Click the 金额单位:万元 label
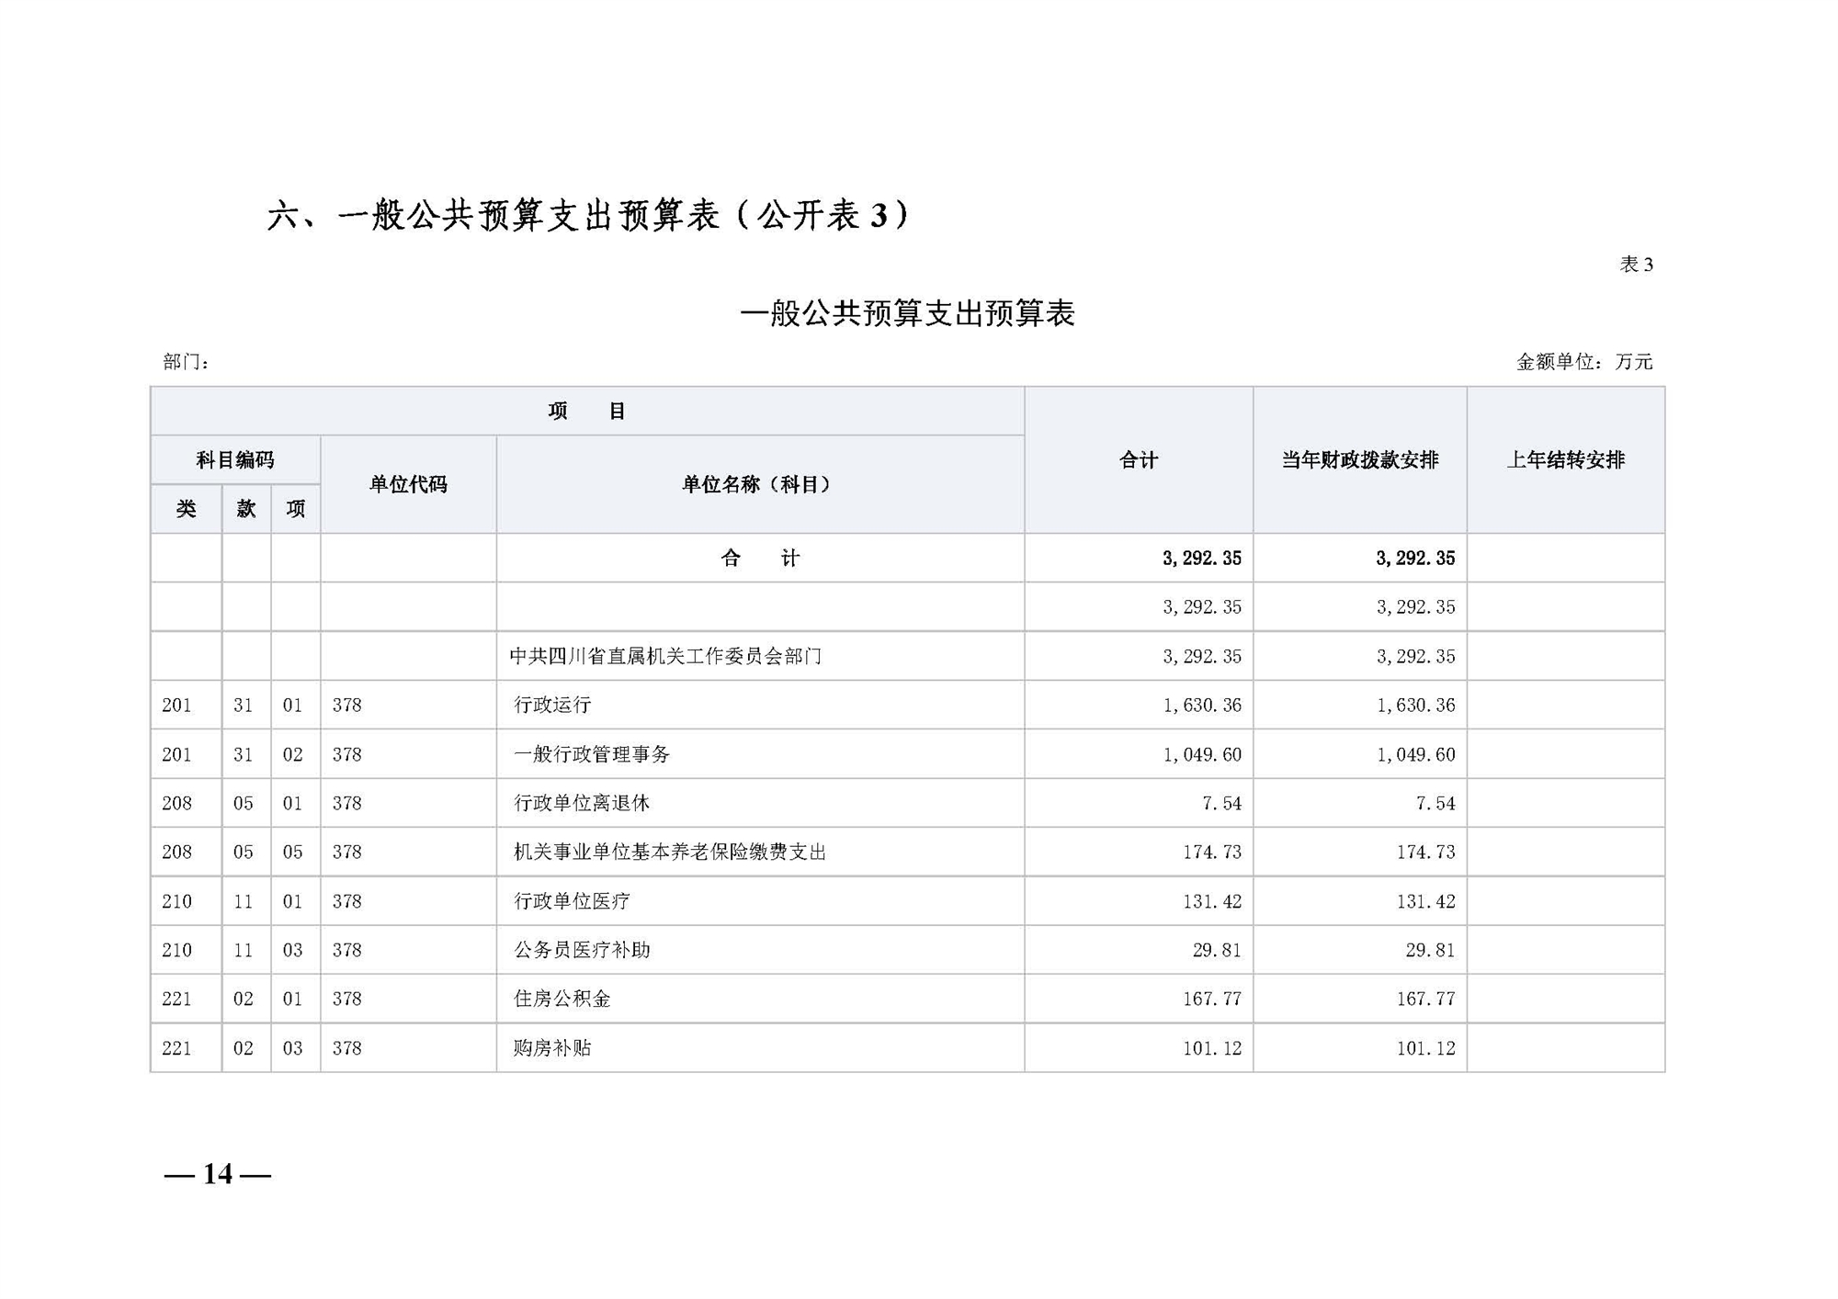The width and height of the screenshot is (1838, 1299). (x=1583, y=362)
